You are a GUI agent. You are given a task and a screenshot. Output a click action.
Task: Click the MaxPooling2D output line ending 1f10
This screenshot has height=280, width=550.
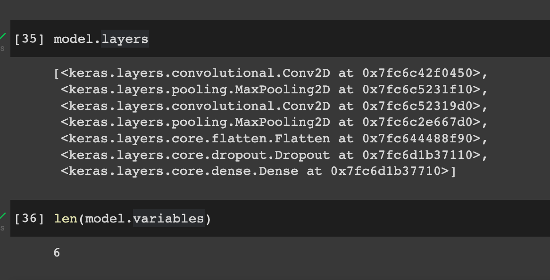coord(275,90)
